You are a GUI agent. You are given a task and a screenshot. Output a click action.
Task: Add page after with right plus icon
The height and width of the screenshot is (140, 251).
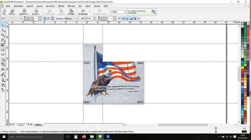coord(28,125)
